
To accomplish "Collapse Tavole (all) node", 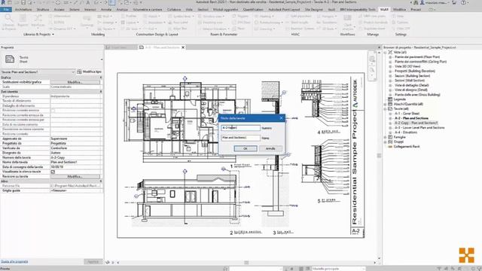I will pos(385,108).
